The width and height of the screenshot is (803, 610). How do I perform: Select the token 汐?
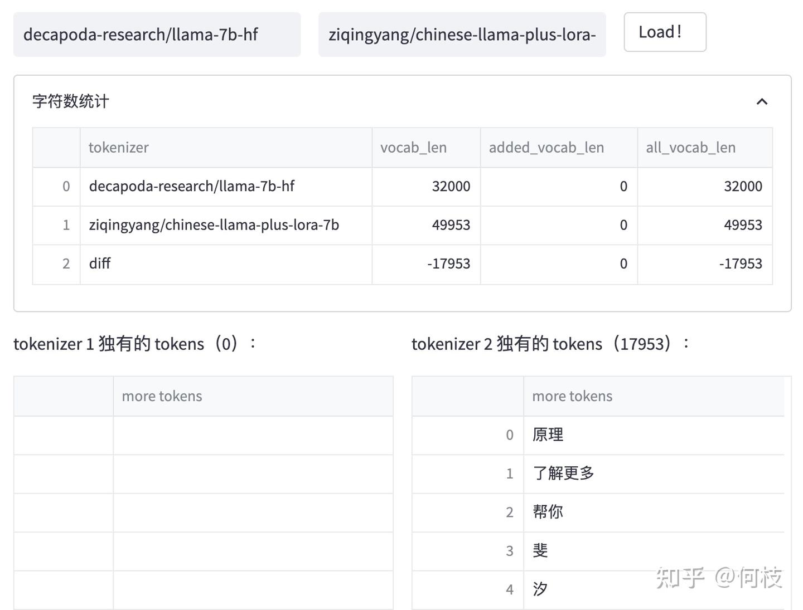[x=654, y=589]
